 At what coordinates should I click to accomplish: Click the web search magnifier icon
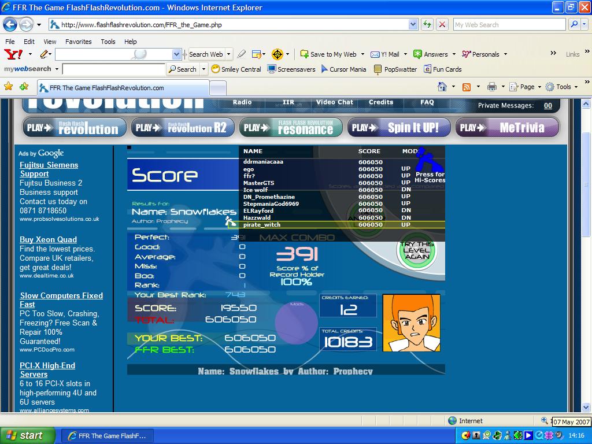point(574,25)
